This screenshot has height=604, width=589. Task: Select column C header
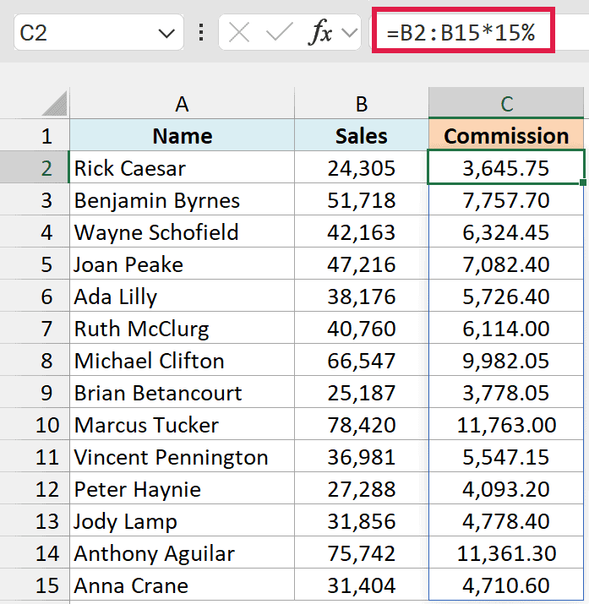[x=506, y=103]
